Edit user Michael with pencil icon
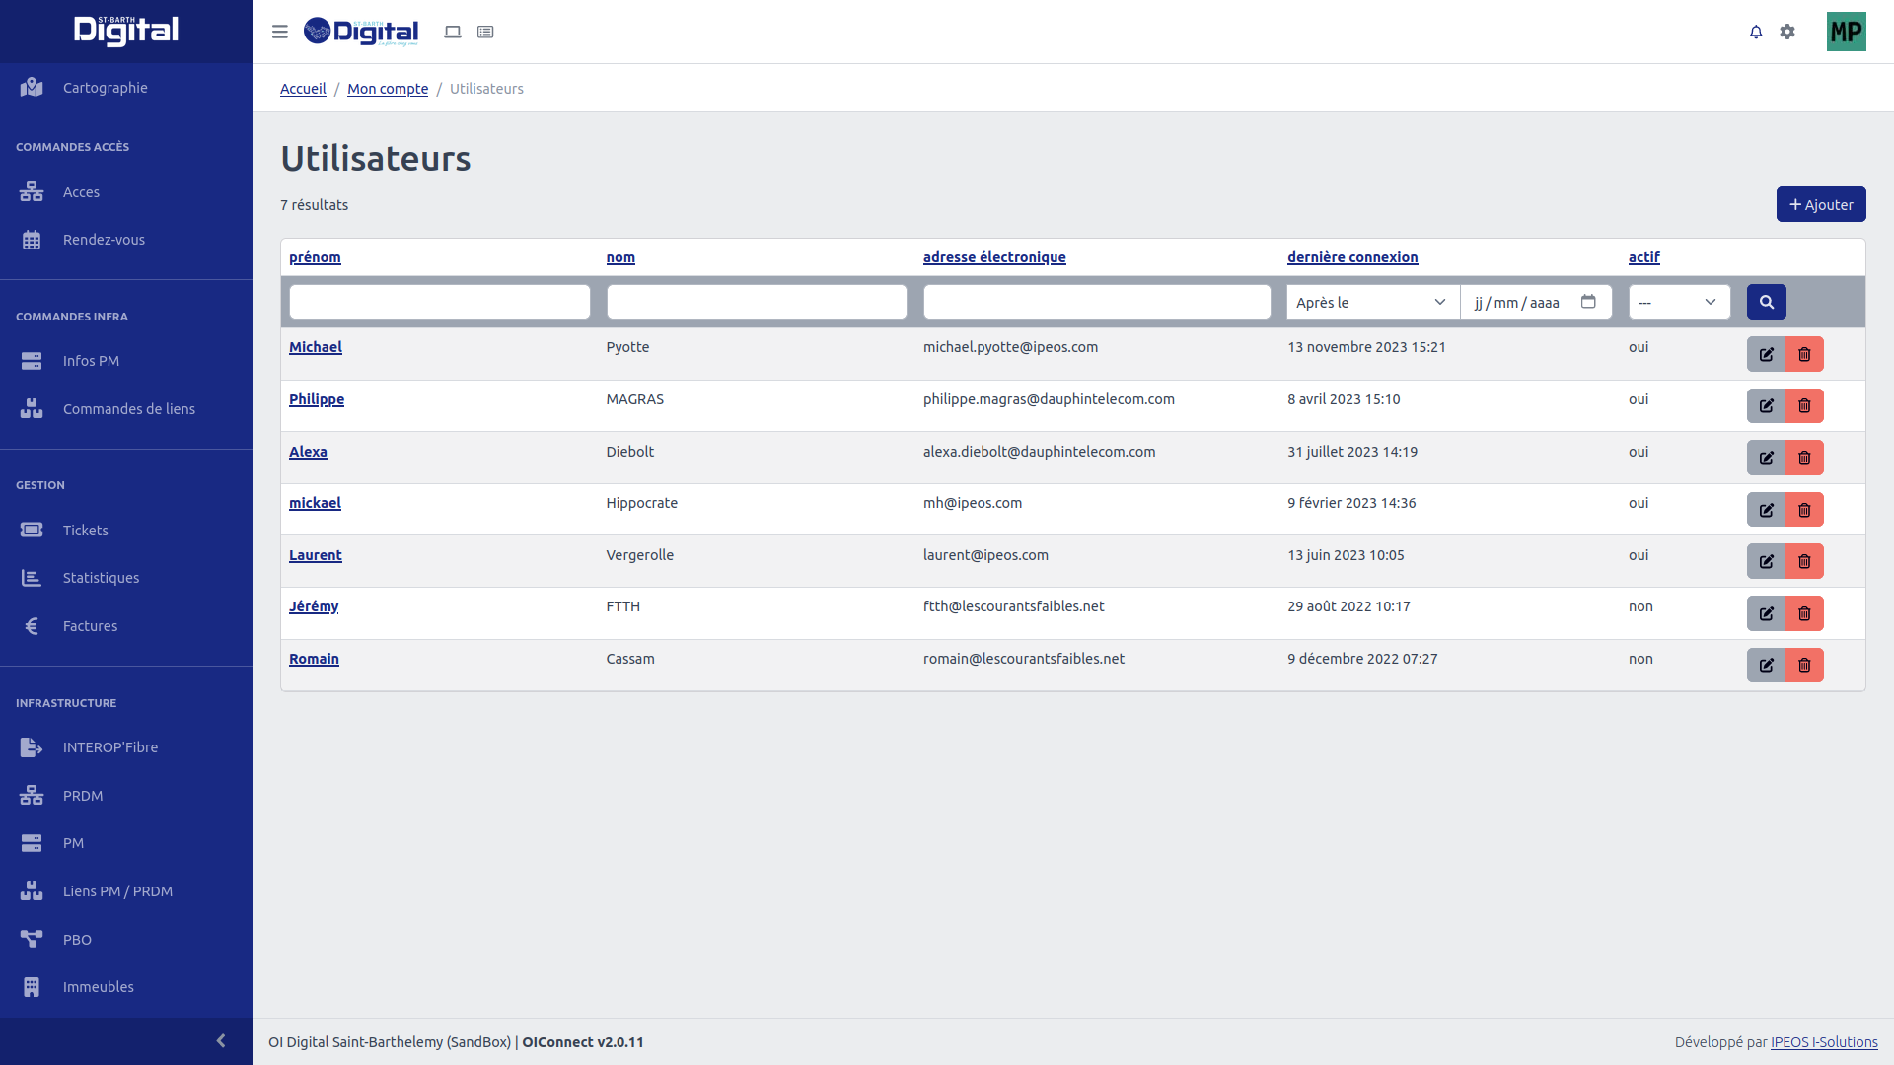Screen dimensions: 1894x1065 pyautogui.click(x=1766, y=354)
